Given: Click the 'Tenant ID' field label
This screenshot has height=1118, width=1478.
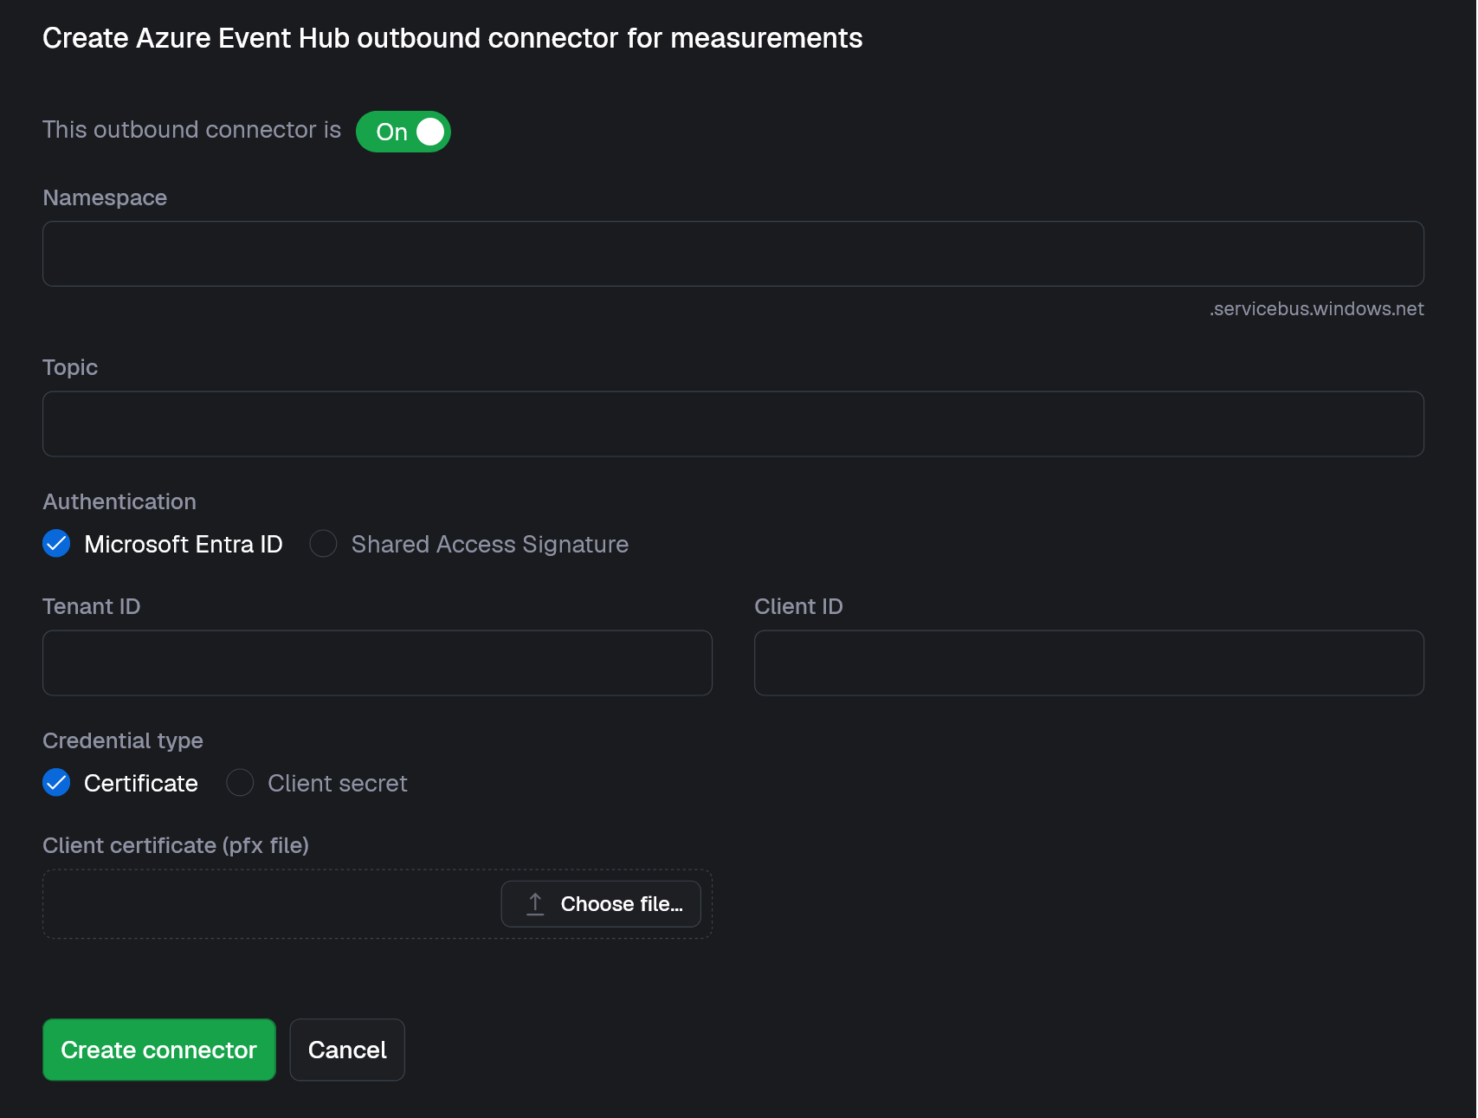Looking at the screenshot, I should click(x=92, y=606).
